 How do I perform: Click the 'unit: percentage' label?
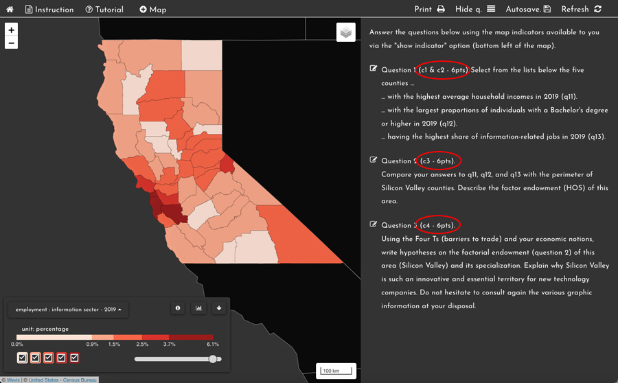(45, 329)
